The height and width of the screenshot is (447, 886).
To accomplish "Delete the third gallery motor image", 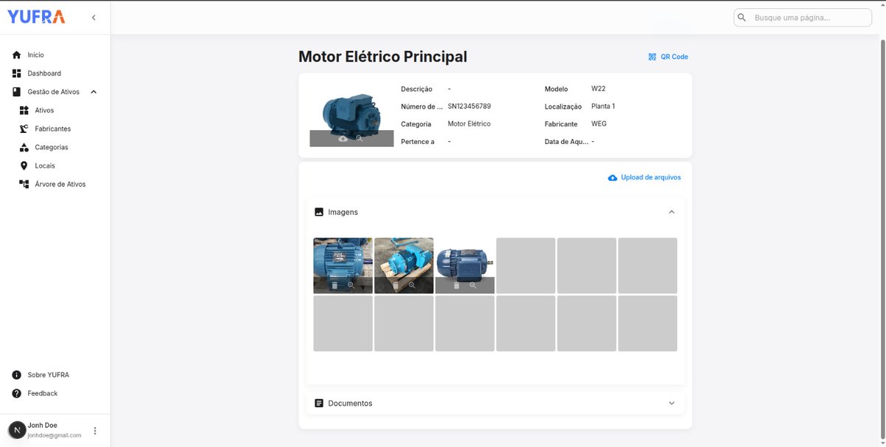I will 456,284.
